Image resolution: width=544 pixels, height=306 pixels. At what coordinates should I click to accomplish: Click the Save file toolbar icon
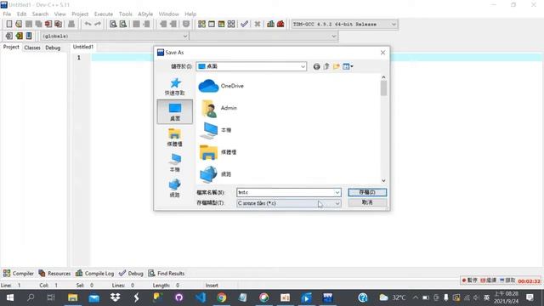pyautogui.click(x=29, y=24)
